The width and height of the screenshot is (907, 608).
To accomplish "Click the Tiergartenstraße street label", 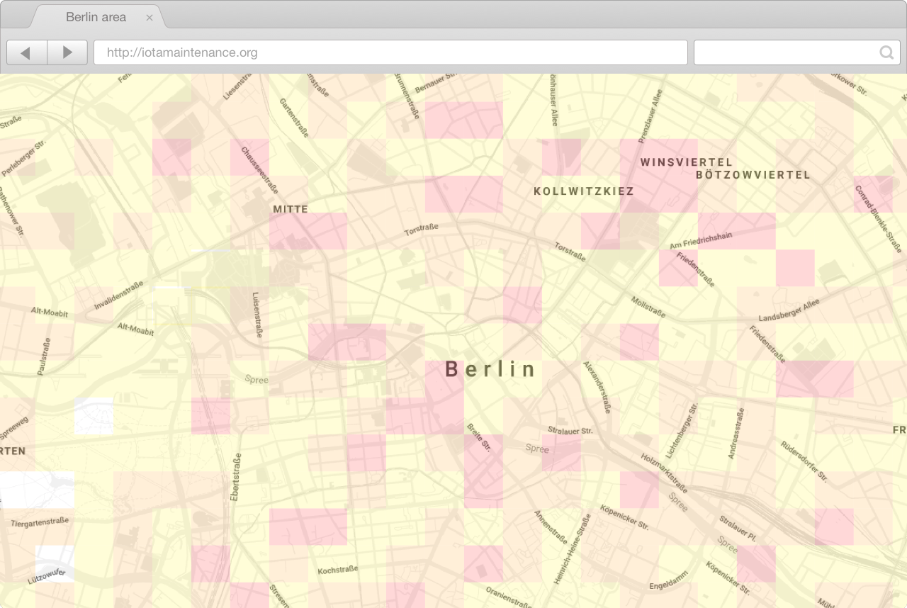I will [40, 522].
